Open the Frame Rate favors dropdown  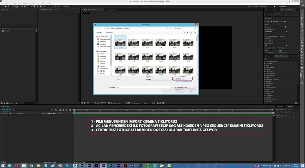[x=276, y=31]
